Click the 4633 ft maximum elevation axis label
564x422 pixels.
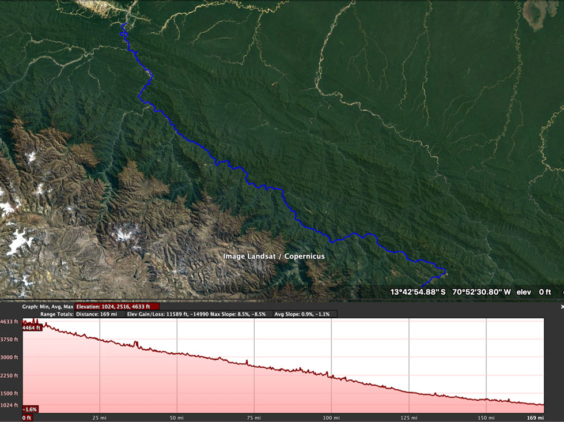tap(9, 322)
